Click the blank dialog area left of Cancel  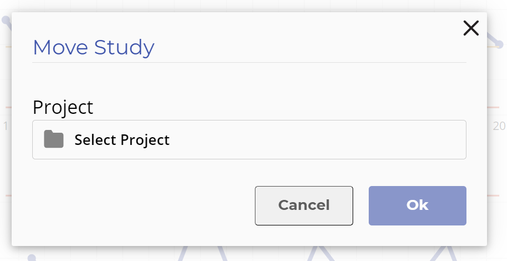coord(136,205)
